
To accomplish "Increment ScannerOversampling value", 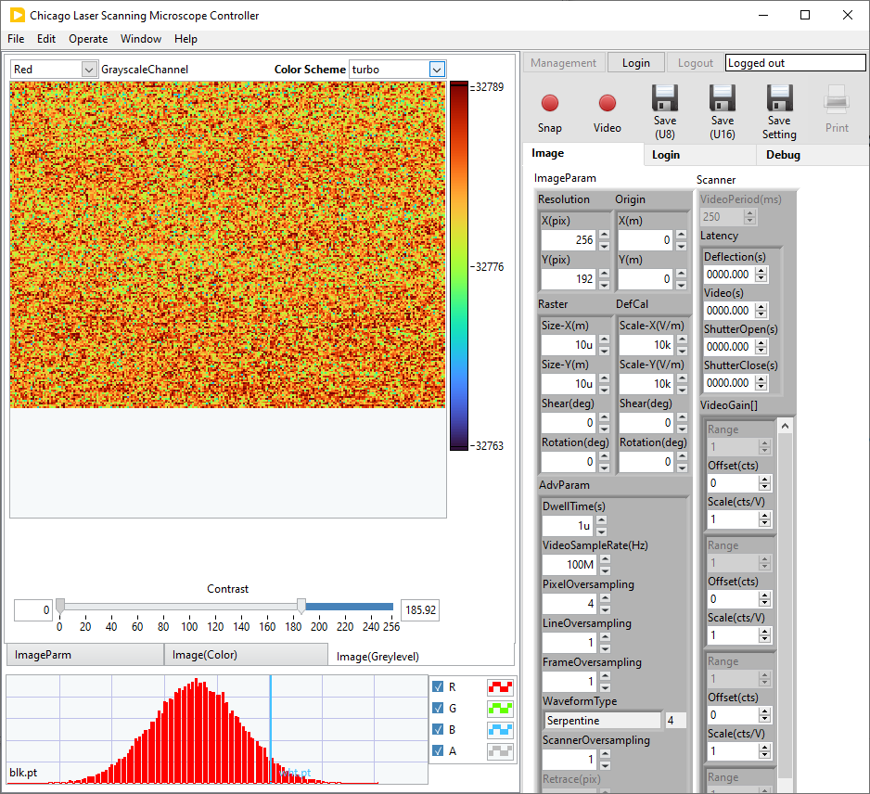I will 605,754.
